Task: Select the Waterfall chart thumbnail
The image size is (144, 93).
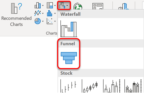Action: click(x=69, y=29)
